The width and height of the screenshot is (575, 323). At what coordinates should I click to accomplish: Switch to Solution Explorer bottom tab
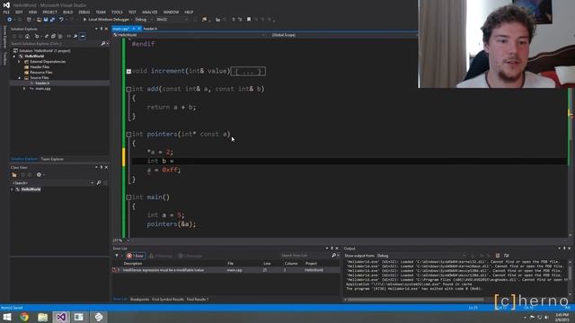pyautogui.click(x=24, y=159)
